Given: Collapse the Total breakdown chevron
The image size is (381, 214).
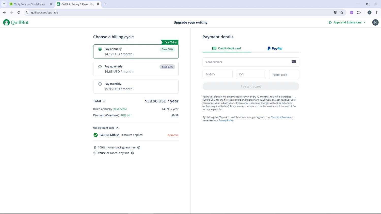Looking at the screenshot, I should pos(104,101).
